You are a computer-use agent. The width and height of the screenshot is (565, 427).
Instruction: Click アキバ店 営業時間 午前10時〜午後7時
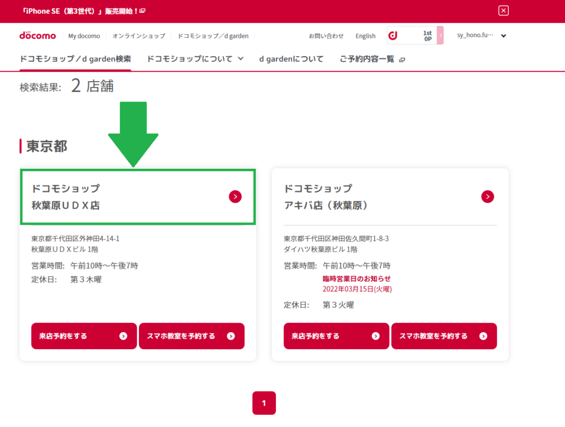coord(337,266)
